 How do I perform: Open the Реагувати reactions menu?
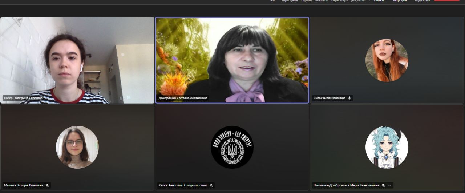tap(322, 1)
